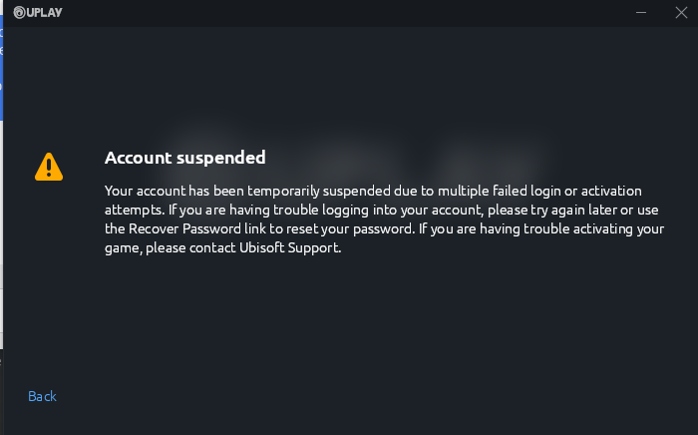Screen dimensions: 698x435
Task: Click the Ubisoft Support text
Action: tap(290, 247)
